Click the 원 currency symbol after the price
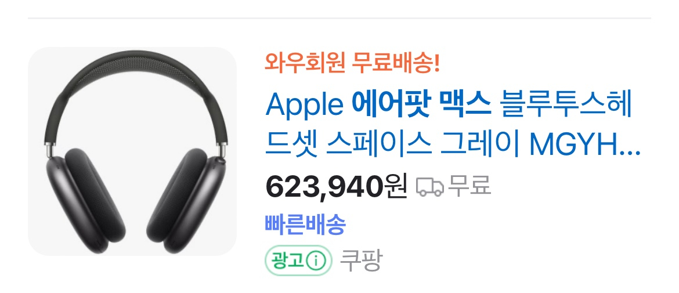Viewport: 679px width, 293px height. click(396, 186)
